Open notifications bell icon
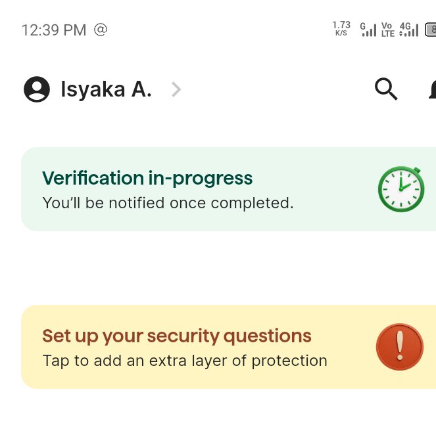Image resolution: width=436 pixels, height=429 pixels. [433, 89]
